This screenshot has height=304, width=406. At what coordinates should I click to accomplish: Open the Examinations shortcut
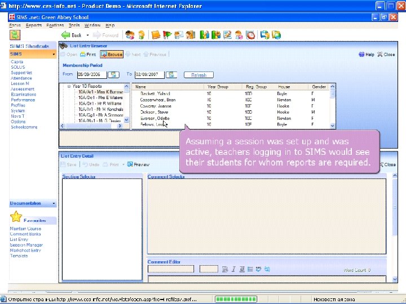coord(23,95)
